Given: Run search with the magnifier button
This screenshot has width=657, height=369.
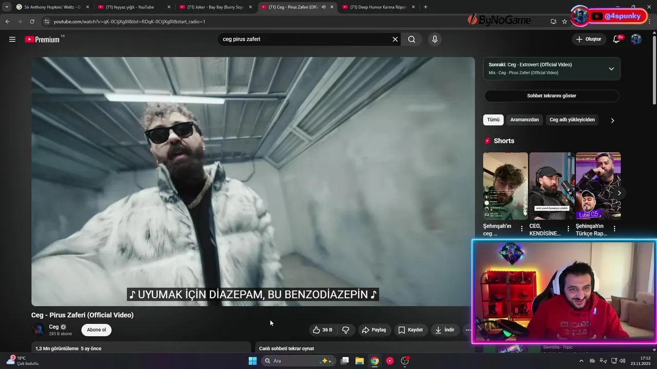Looking at the screenshot, I should click(x=412, y=39).
